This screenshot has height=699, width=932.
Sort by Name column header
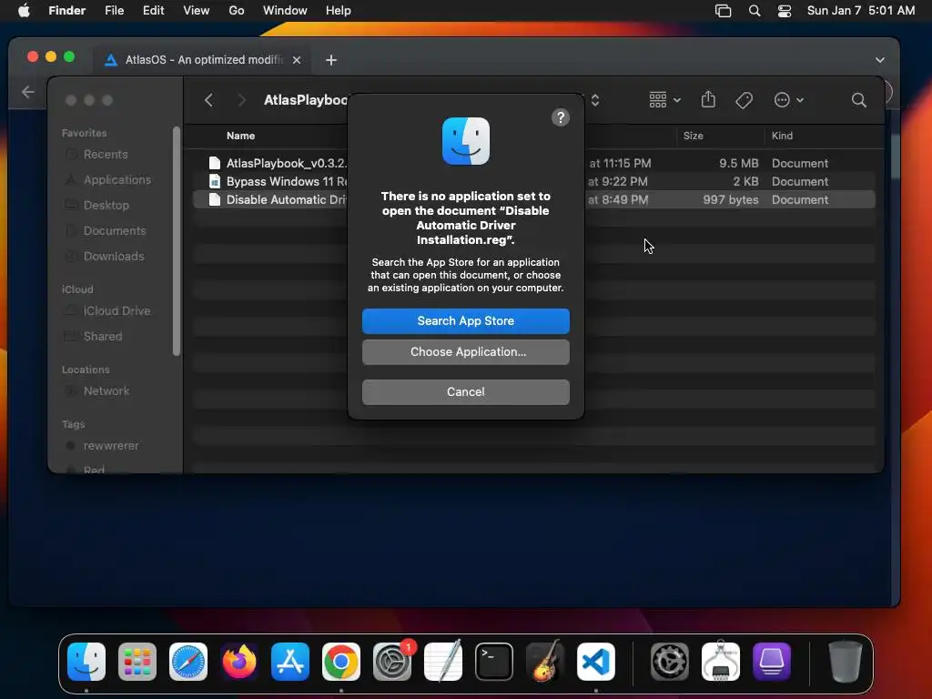[x=240, y=136]
